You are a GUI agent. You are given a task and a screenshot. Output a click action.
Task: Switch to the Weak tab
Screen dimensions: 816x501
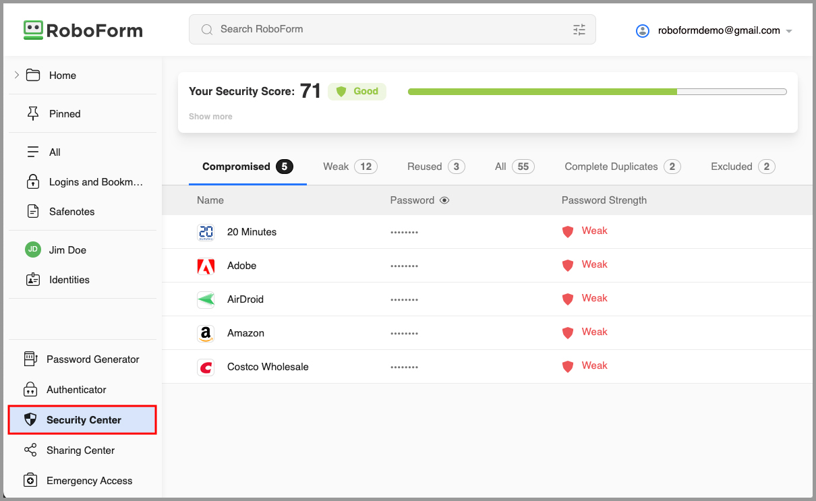click(349, 167)
